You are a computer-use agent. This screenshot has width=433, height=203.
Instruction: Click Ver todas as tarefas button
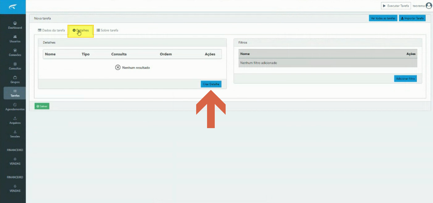383,18
